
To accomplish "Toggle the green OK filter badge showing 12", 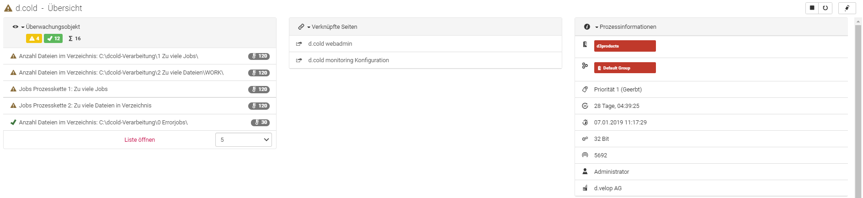I will click(x=53, y=38).
